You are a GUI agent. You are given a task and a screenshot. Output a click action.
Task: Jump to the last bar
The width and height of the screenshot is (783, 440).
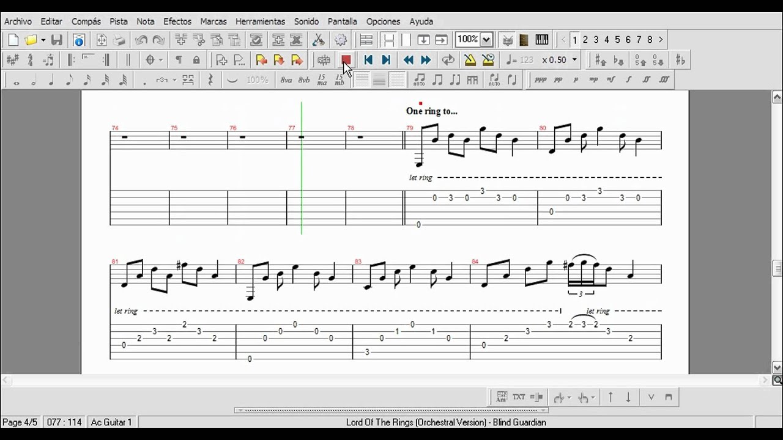pos(386,60)
